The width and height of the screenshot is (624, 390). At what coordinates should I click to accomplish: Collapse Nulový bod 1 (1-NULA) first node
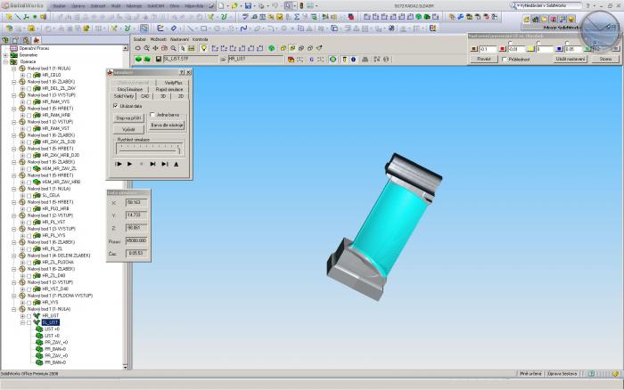click(14, 69)
